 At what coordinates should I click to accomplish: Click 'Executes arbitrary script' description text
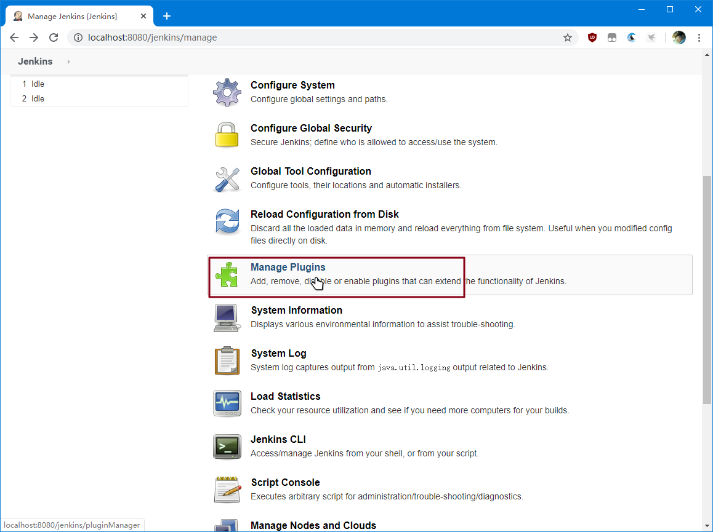click(387, 496)
